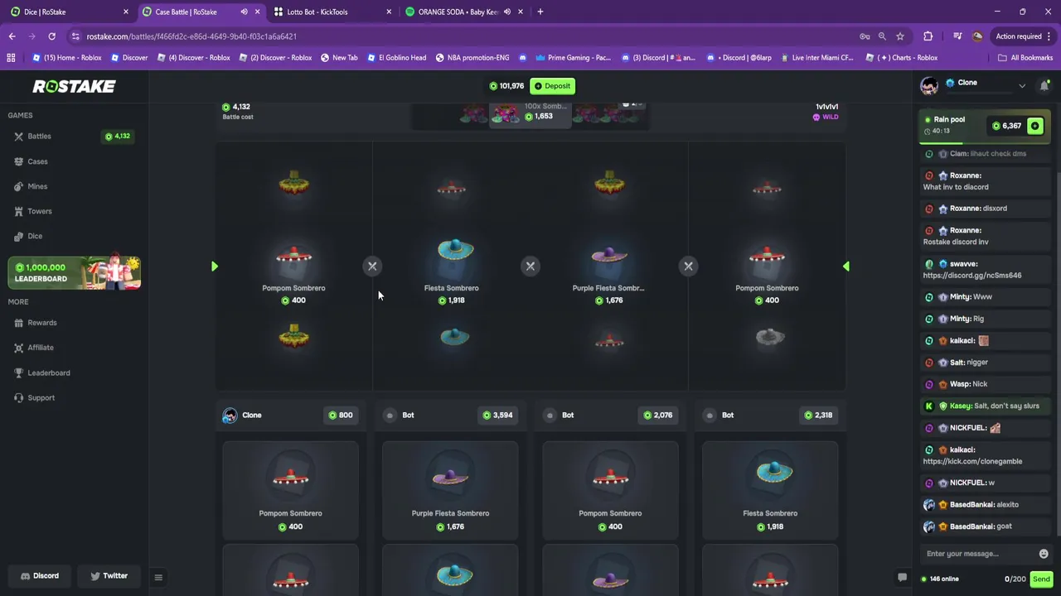The image size is (1061, 596).
Task: Click swavve's discord.gg link in chat
Action: [972, 276]
